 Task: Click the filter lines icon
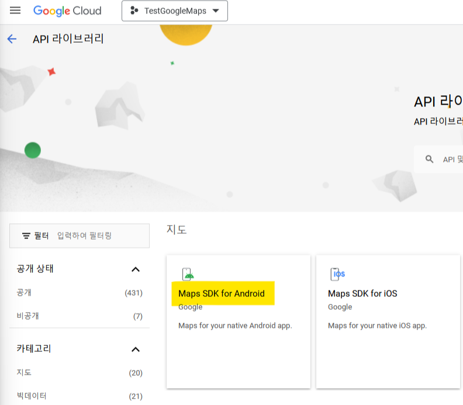(x=26, y=236)
